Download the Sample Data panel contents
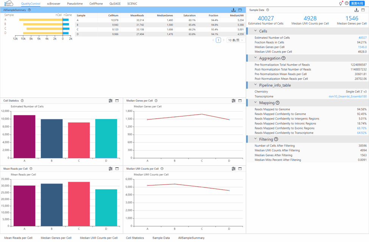This screenshot has width=369, height=242. (x=357, y=10)
